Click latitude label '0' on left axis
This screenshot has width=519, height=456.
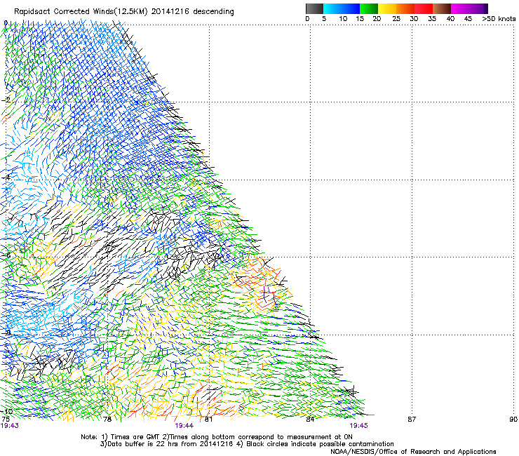point(6,23)
